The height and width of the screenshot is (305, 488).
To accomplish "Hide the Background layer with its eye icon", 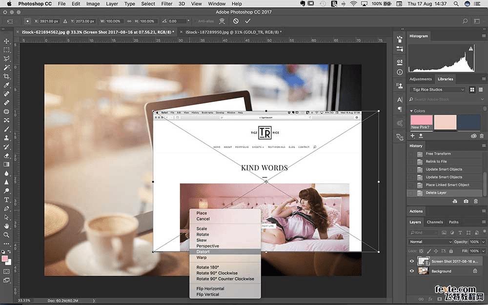I will [x=412, y=271].
